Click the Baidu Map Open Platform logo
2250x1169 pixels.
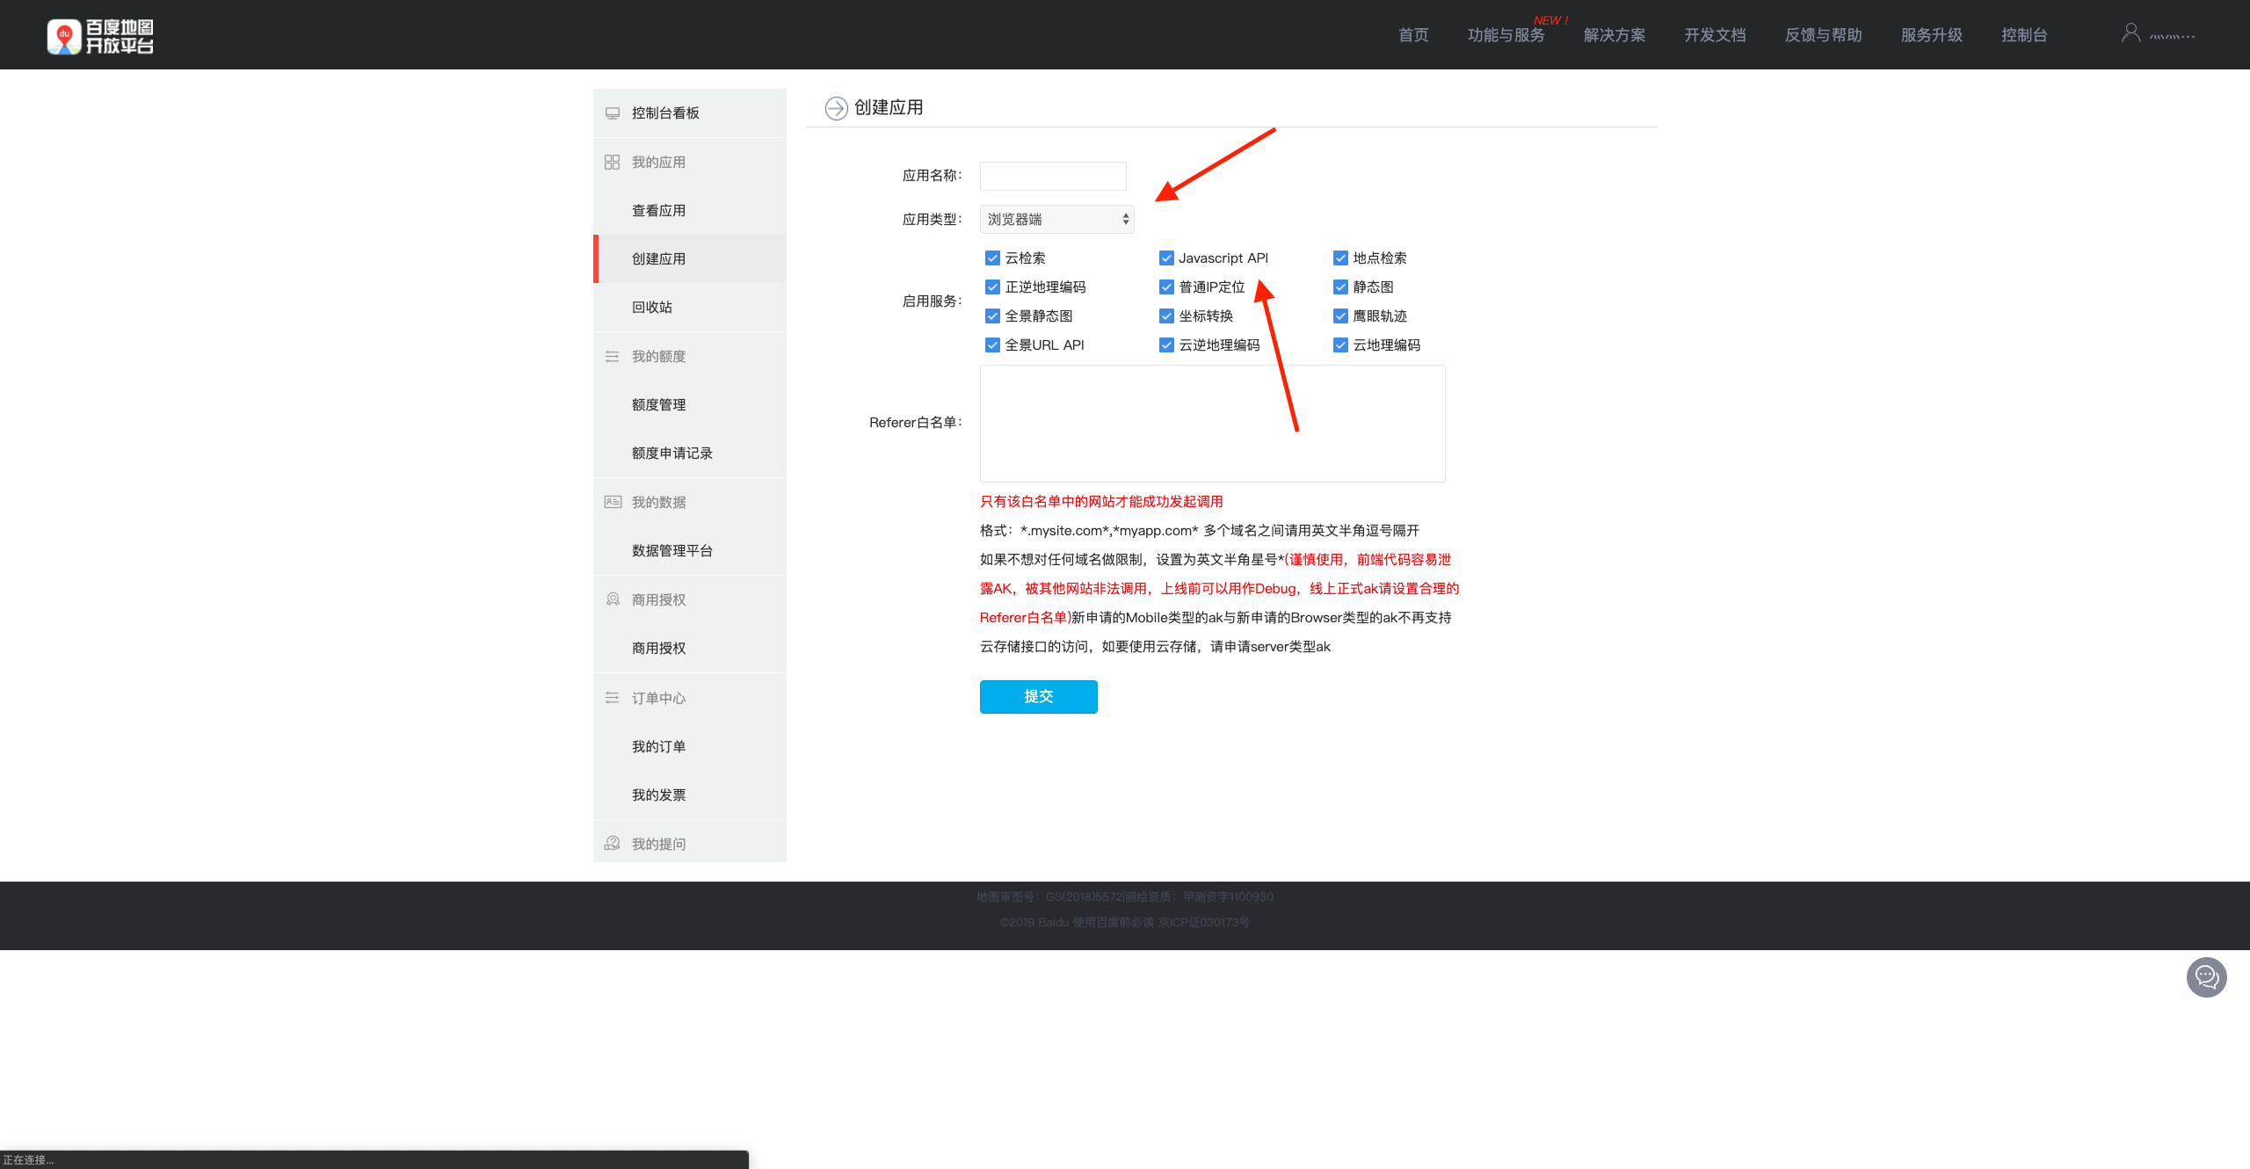[100, 36]
